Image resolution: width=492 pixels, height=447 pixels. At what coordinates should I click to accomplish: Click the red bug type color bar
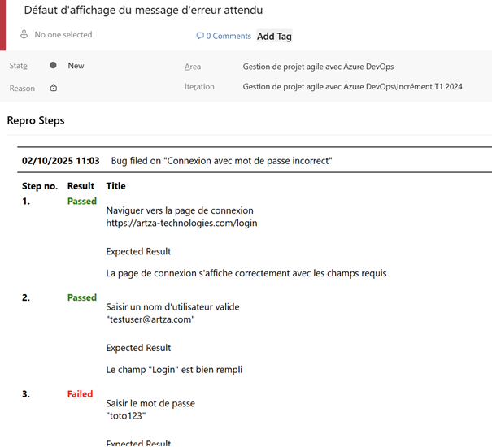[x=2, y=24]
